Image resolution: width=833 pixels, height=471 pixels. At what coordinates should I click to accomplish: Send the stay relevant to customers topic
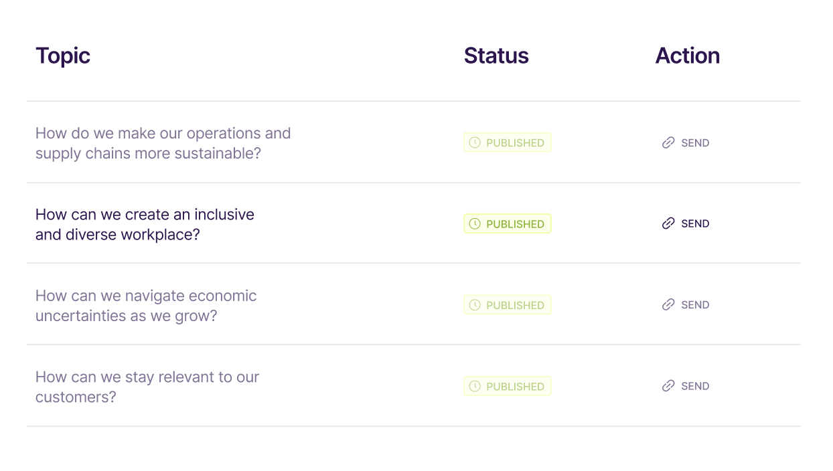[686, 386]
